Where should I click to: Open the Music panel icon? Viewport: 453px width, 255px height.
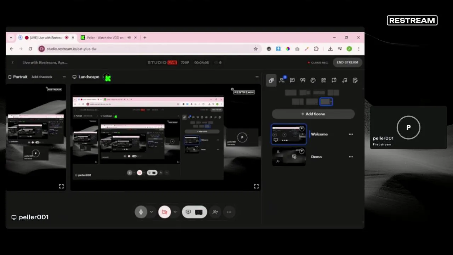coord(345,80)
